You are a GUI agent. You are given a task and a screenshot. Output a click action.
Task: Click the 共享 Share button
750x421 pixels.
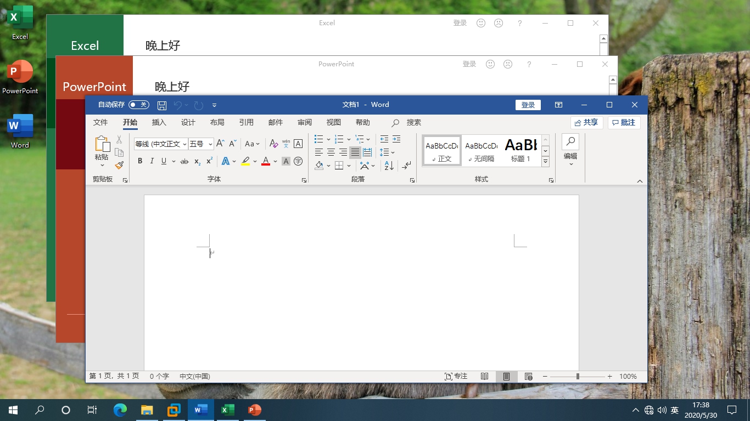(586, 123)
